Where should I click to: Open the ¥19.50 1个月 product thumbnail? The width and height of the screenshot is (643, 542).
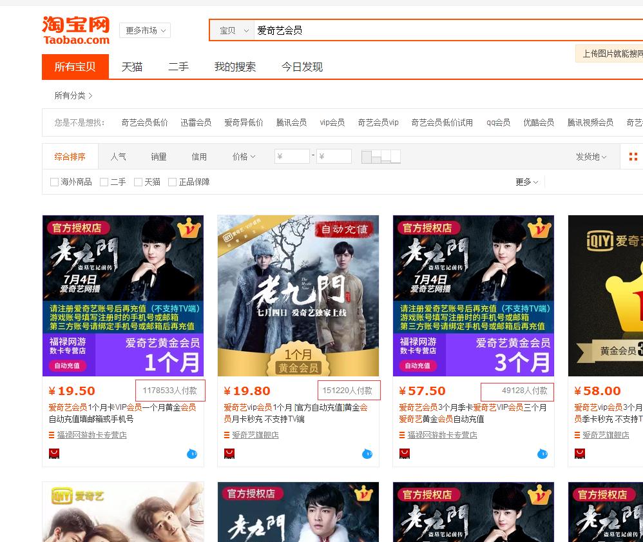123,295
